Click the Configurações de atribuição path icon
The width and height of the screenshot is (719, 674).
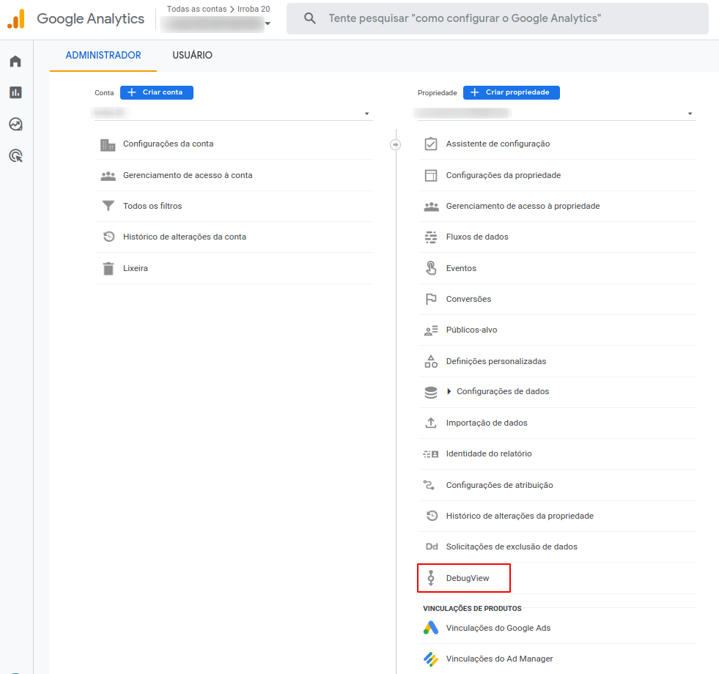click(x=429, y=485)
